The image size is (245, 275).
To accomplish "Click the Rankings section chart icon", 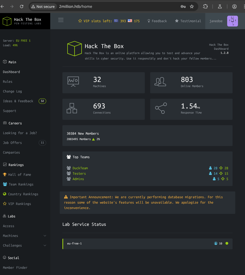I will point(5,164).
